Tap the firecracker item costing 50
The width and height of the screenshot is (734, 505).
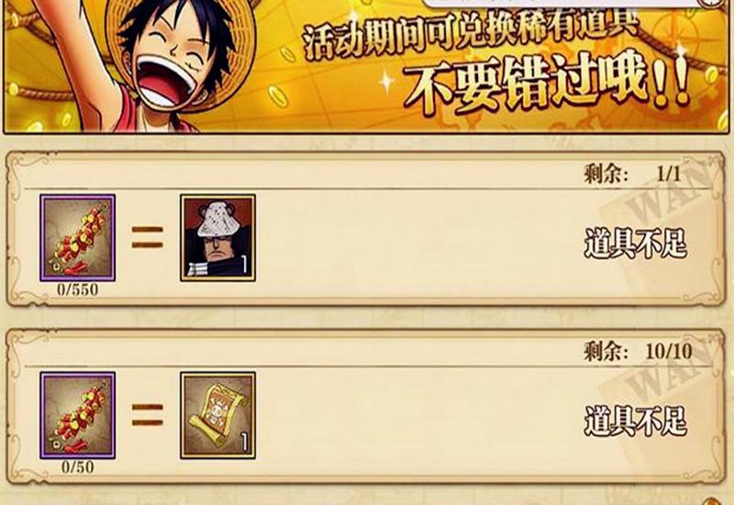(78, 415)
